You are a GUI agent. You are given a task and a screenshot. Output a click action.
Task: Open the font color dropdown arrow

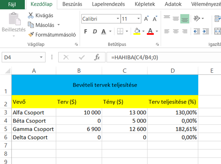coord(157,31)
